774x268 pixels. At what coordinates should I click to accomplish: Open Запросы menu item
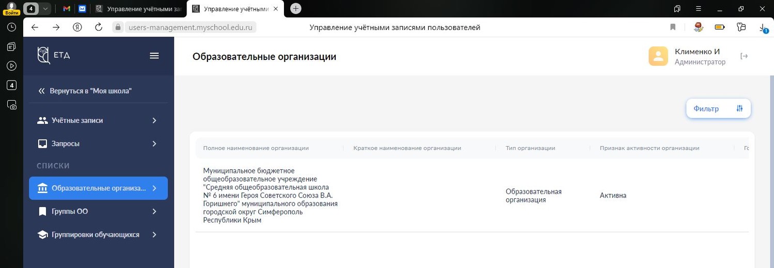(66, 144)
